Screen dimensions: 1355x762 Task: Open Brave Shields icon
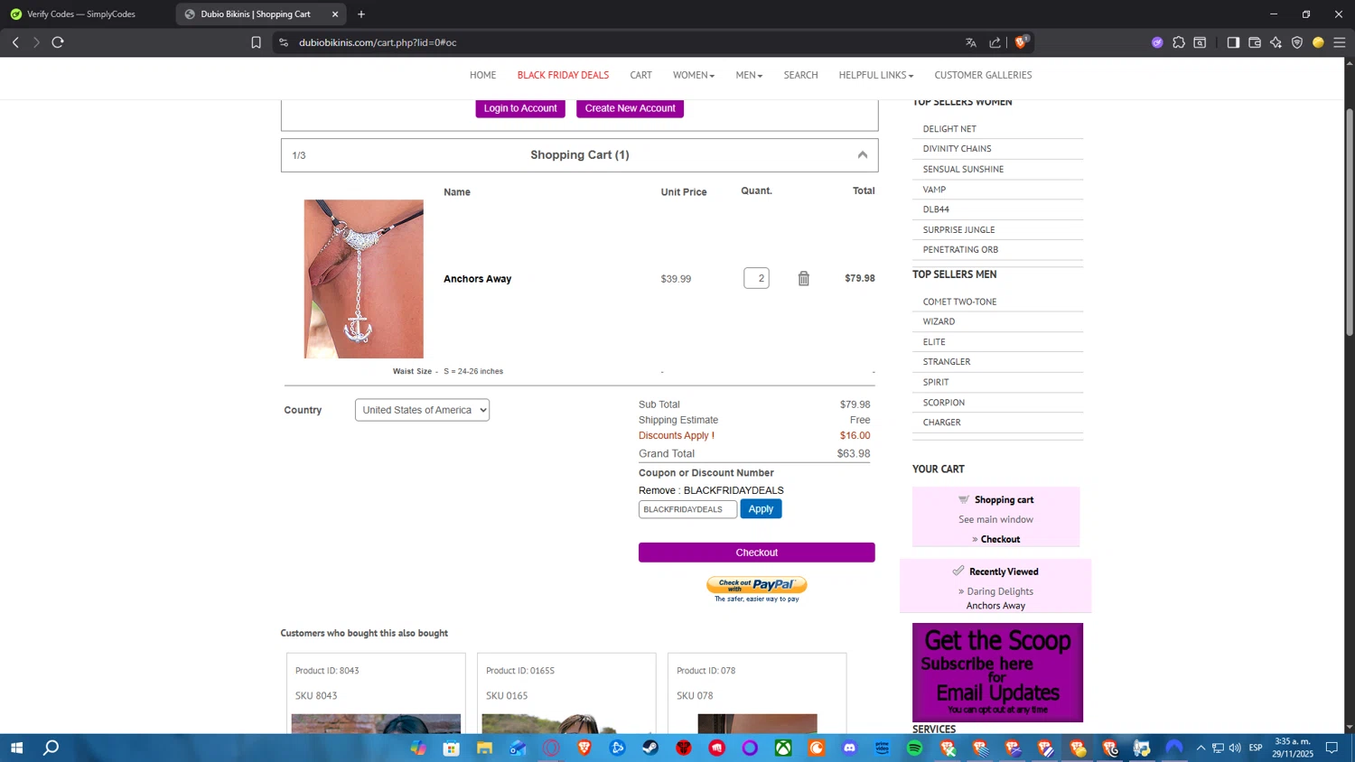click(x=1021, y=42)
